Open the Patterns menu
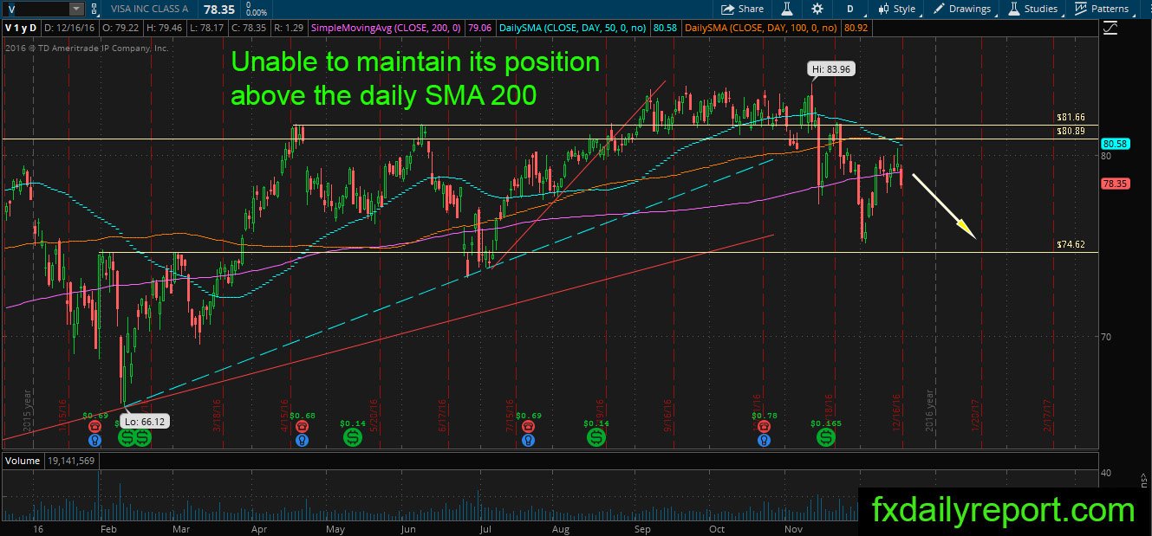 1101,9
